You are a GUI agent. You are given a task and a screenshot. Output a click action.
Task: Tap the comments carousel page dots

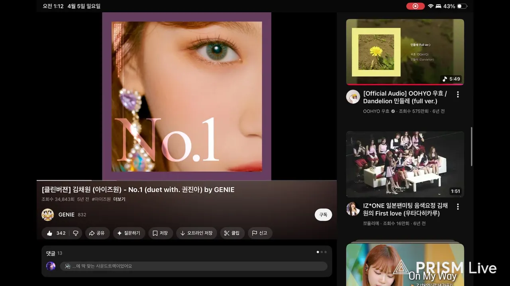322,252
